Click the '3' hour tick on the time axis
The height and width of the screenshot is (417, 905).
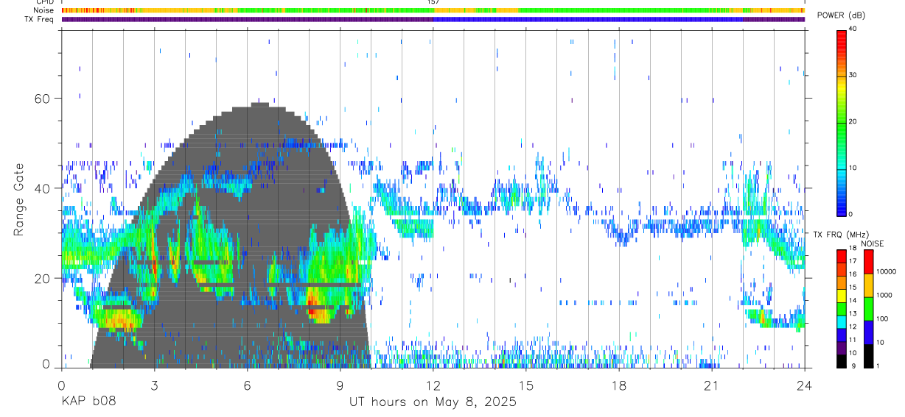tap(154, 385)
